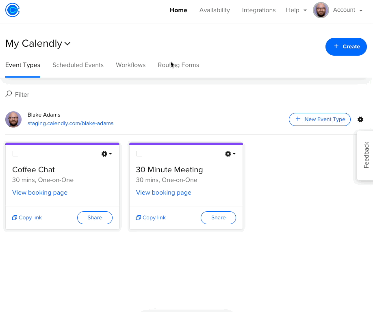Click Blake Adams profile picture
Screen dimensions: 373x312
tap(13, 119)
